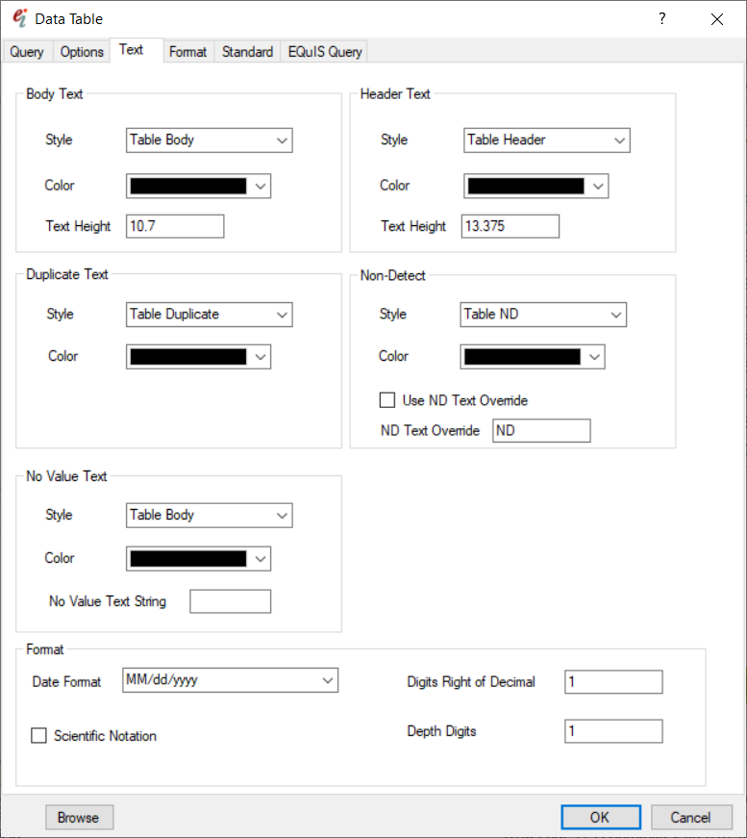The image size is (747, 838).
Task: Open the EQuIS Query tab
Action: pyautogui.click(x=325, y=52)
